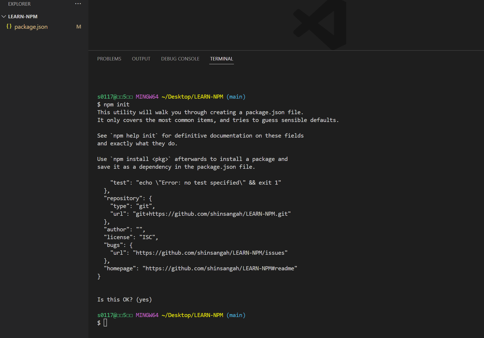
Task: Click the '"type": "git",' line
Action: tap(133, 206)
